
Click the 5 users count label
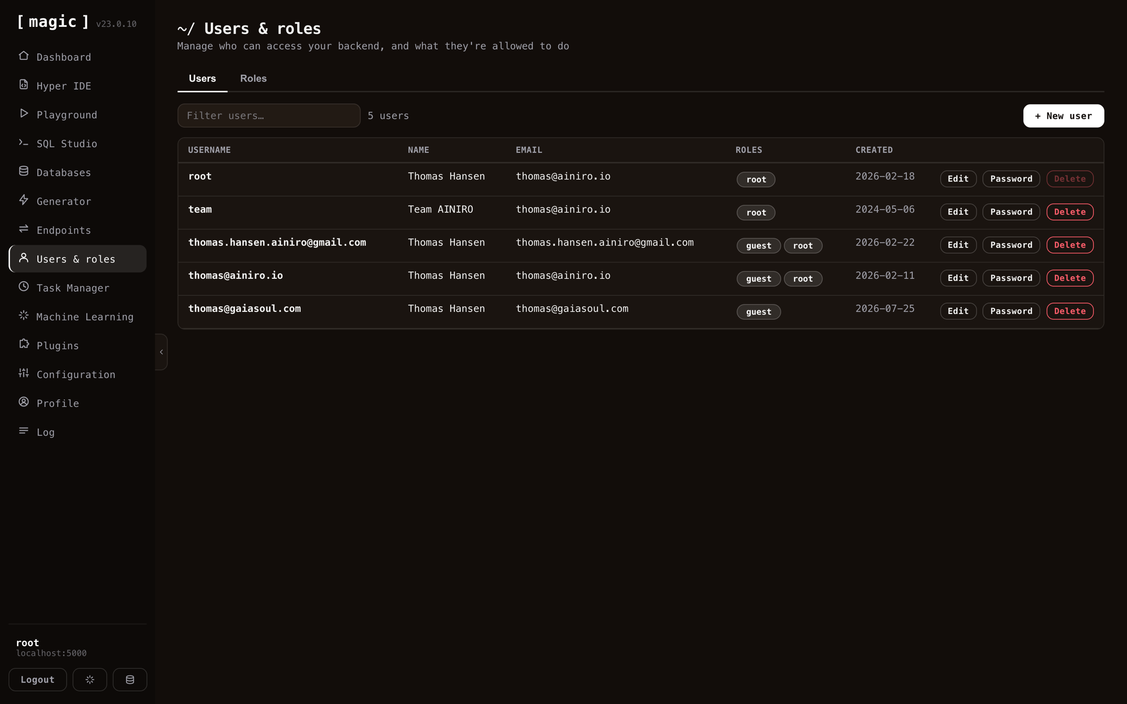click(389, 116)
